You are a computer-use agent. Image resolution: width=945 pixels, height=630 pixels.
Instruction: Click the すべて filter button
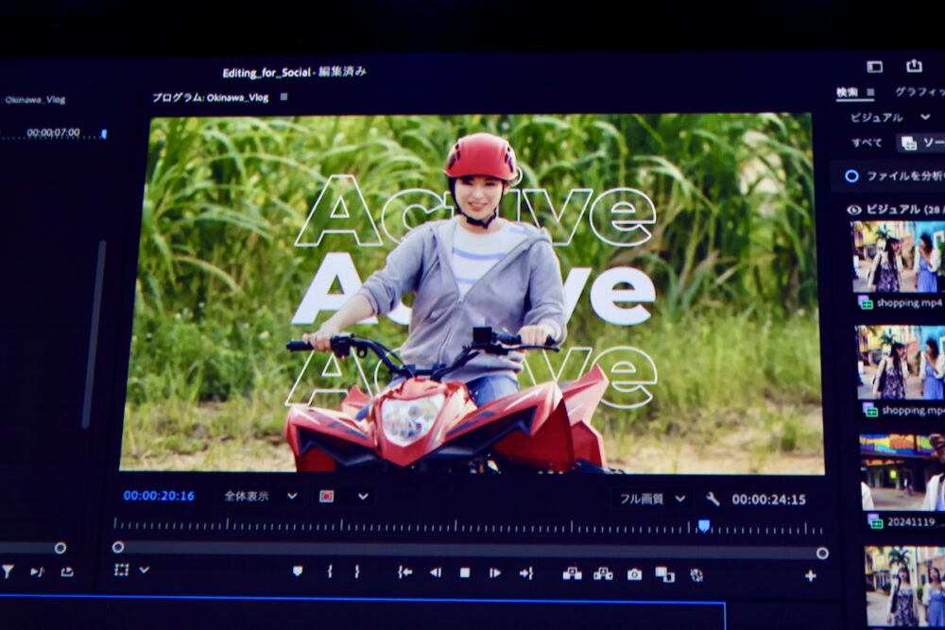pyautogui.click(x=867, y=143)
